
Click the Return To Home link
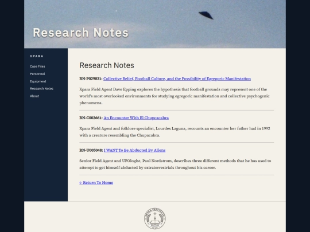[x=96, y=183]
